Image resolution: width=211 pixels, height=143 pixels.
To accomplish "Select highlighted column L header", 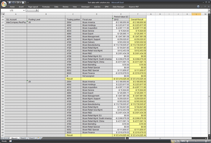I will coord(196,14).
